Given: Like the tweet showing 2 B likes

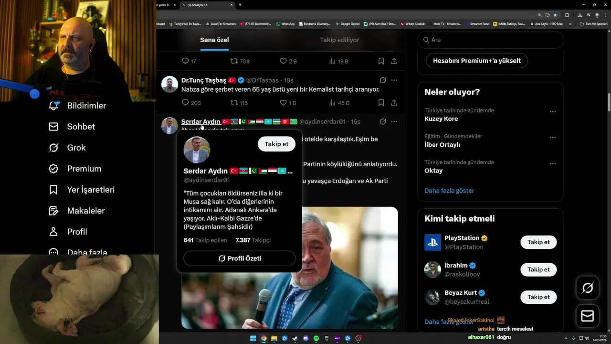Looking at the screenshot, I should [x=283, y=61].
